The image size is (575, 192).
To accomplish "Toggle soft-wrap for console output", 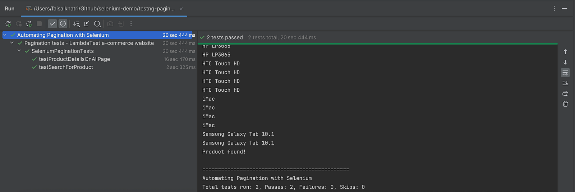I will [565, 73].
